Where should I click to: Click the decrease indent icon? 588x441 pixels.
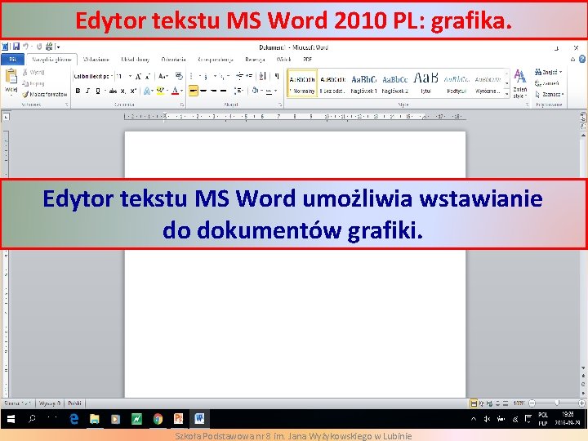[239, 76]
